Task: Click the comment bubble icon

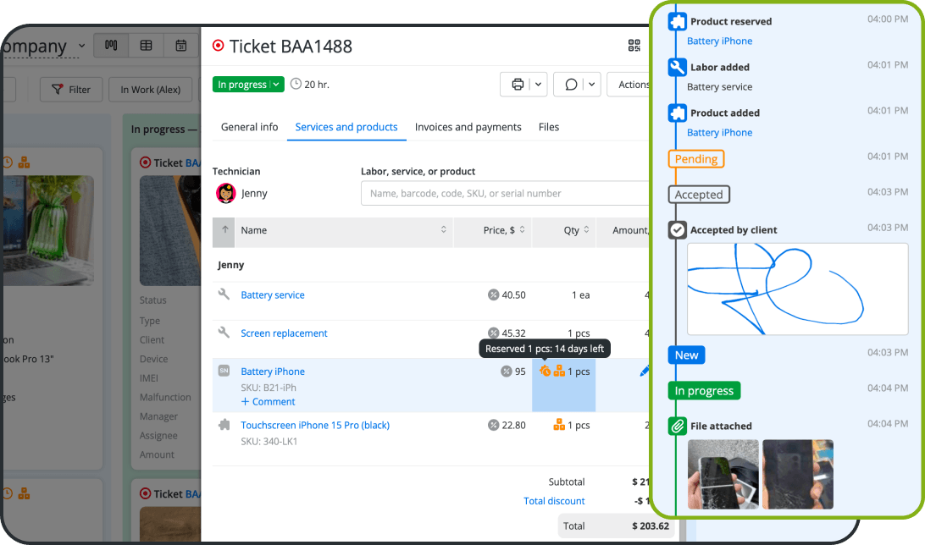Action: (x=571, y=85)
